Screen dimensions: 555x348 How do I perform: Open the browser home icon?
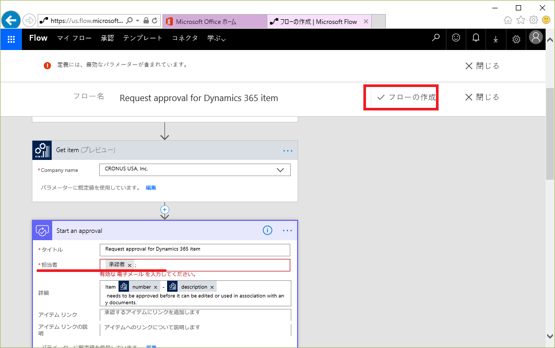click(508, 20)
